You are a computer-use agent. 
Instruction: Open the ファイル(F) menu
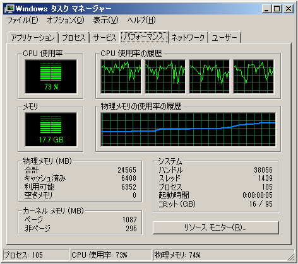[x=23, y=20]
